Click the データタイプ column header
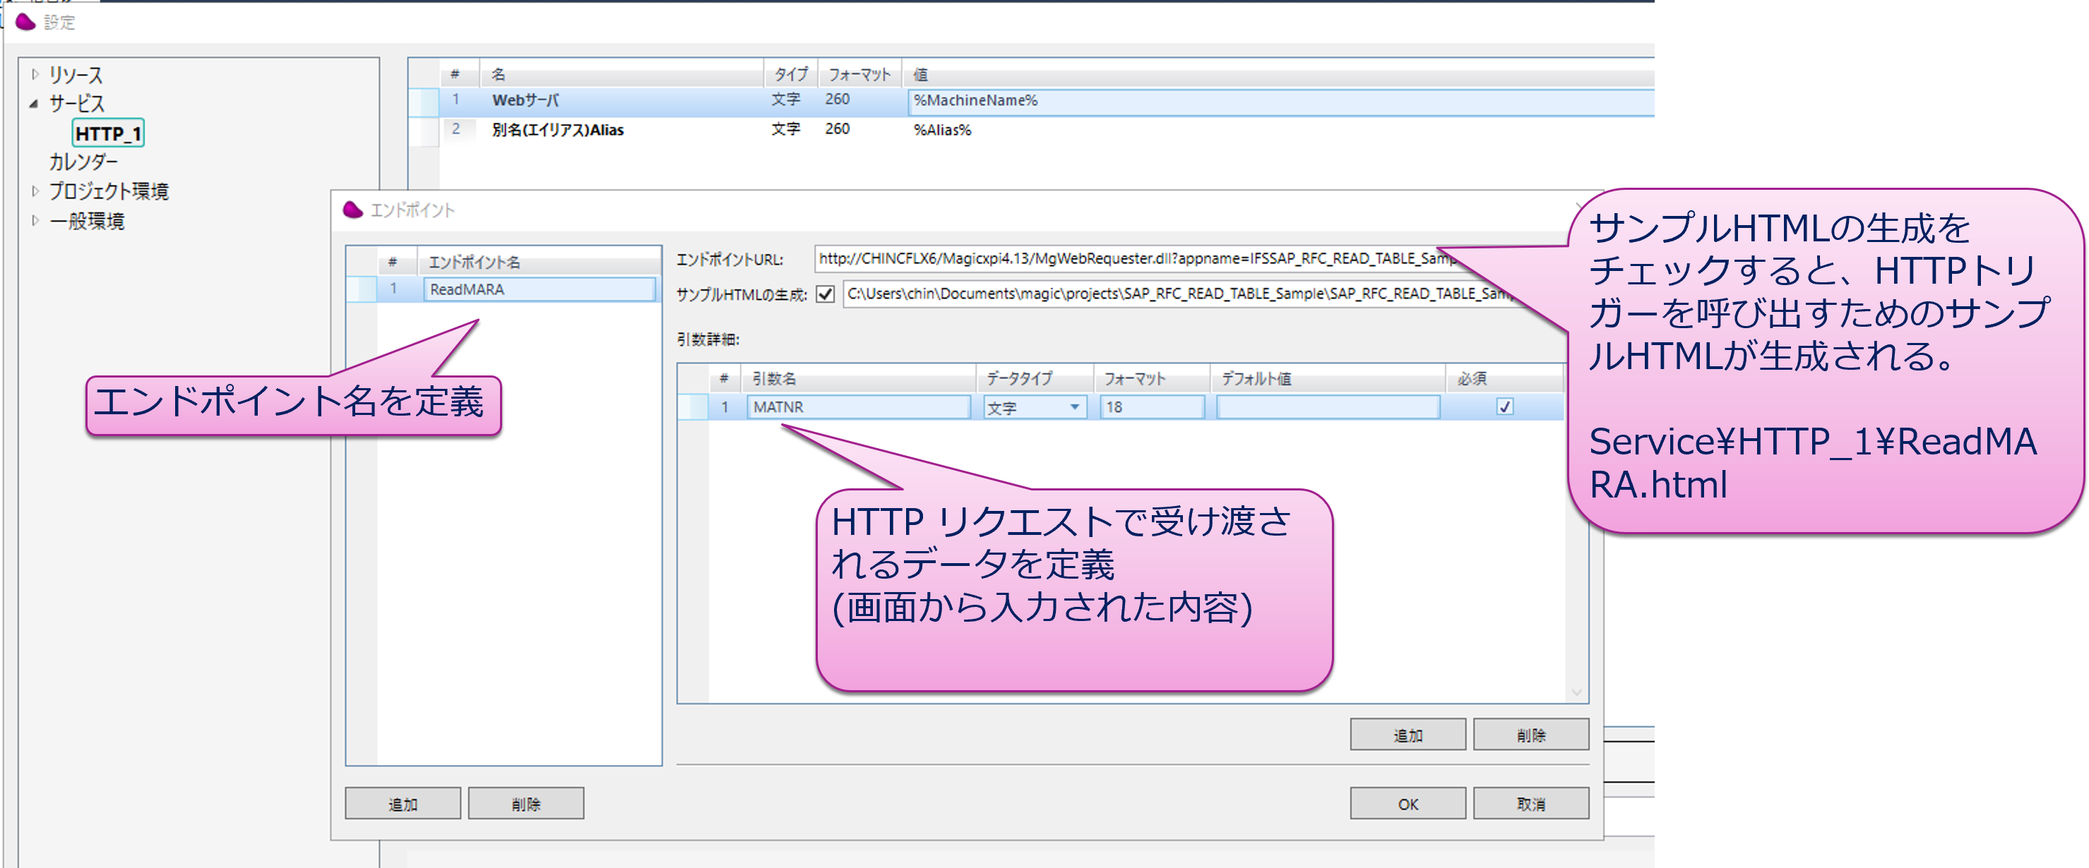This screenshot has width=2089, height=868. click(1035, 378)
